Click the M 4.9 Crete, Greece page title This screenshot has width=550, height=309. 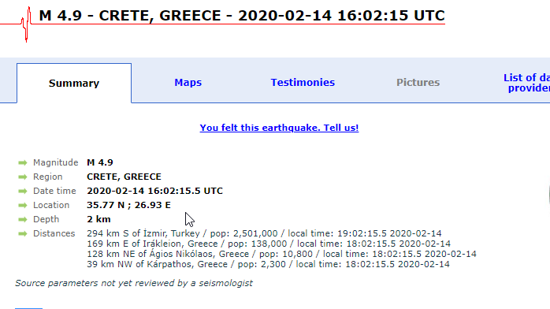[x=242, y=16]
